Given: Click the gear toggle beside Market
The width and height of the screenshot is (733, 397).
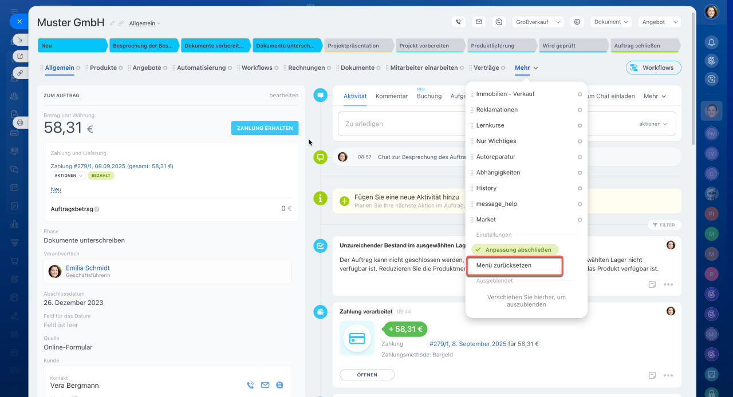Looking at the screenshot, I should pyautogui.click(x=580, y=220).
